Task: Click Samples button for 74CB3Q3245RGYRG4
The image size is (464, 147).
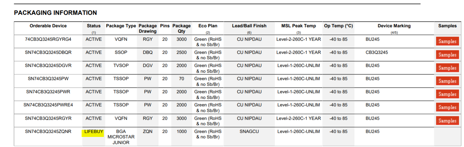Action: (x=447, y=41)
